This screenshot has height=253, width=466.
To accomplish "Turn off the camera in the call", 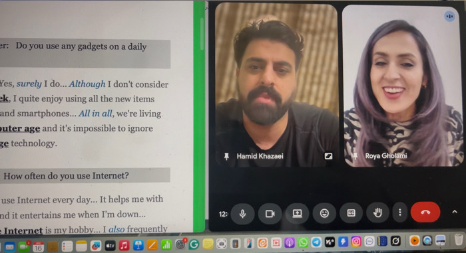I will (x=270, y=214).
